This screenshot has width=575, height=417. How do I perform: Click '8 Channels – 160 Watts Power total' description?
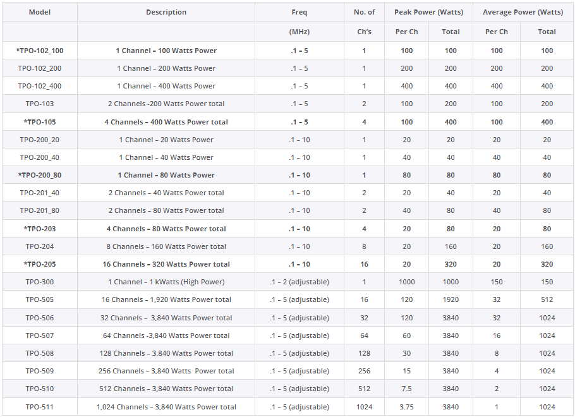[166, 246]
